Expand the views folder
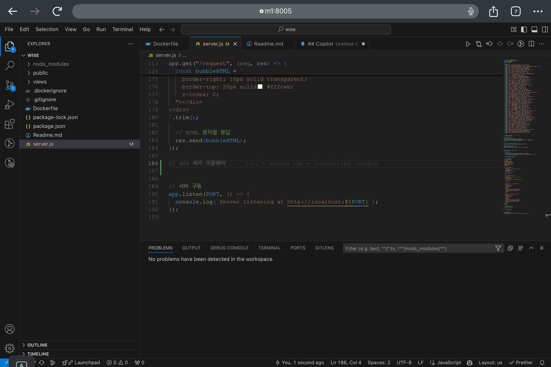 (40, 82)
